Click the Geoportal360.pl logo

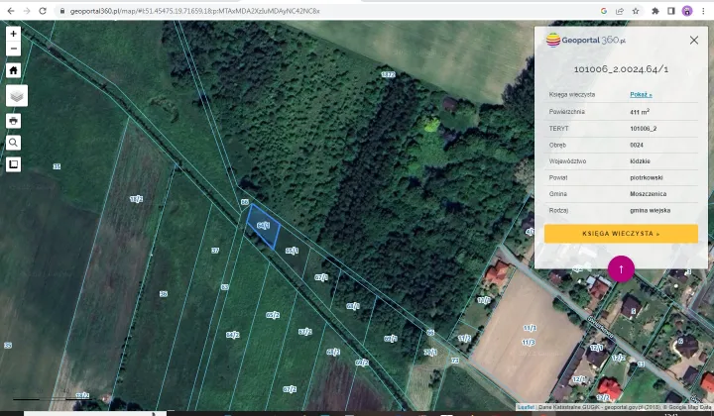coord(586,40)
